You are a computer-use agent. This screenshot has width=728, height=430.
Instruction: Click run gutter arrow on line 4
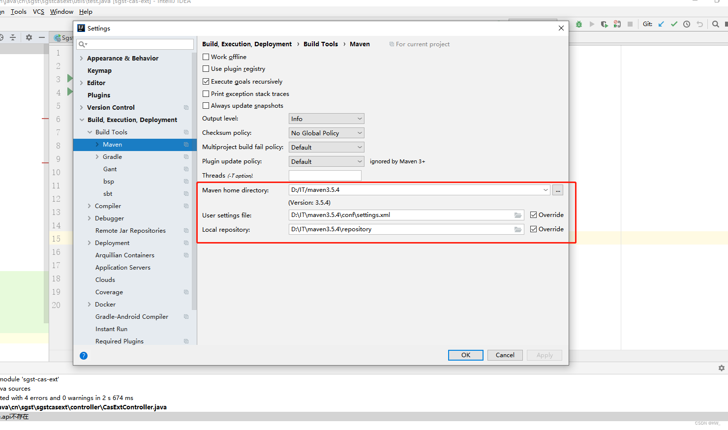coord(70,92)
